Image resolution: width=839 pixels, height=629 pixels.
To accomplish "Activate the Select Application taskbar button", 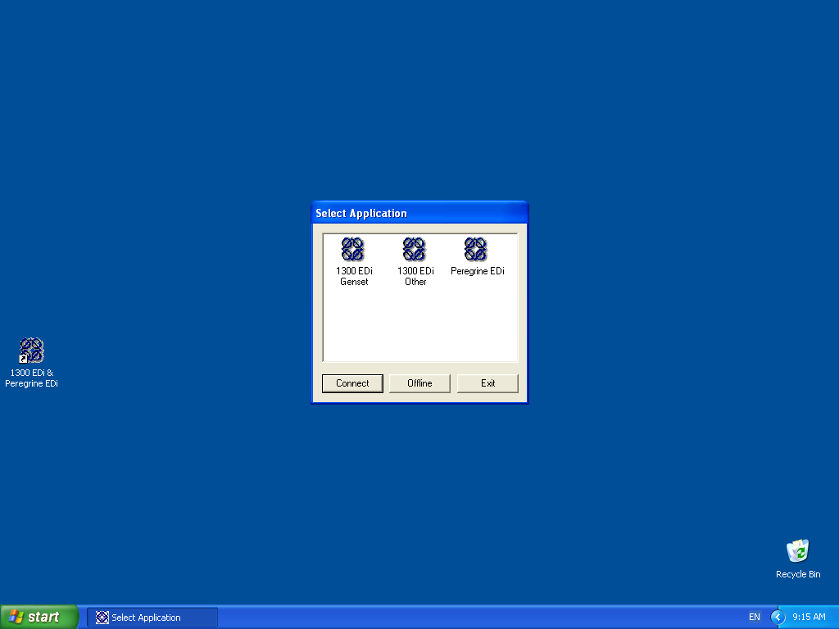I will pos(152,618).
